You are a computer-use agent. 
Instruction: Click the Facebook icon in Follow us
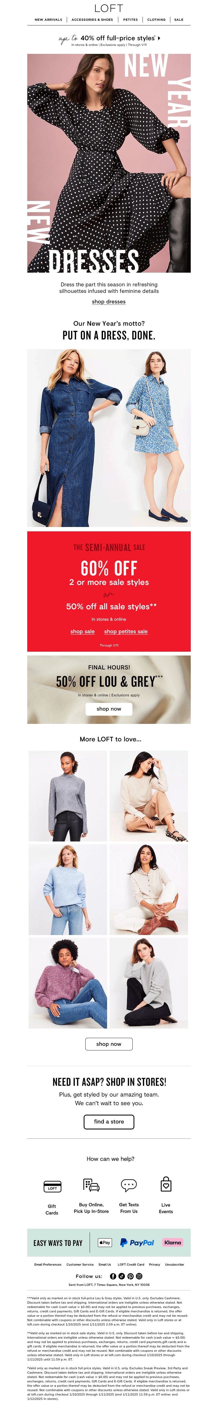pyautogui.click(x=113, y=1276)
